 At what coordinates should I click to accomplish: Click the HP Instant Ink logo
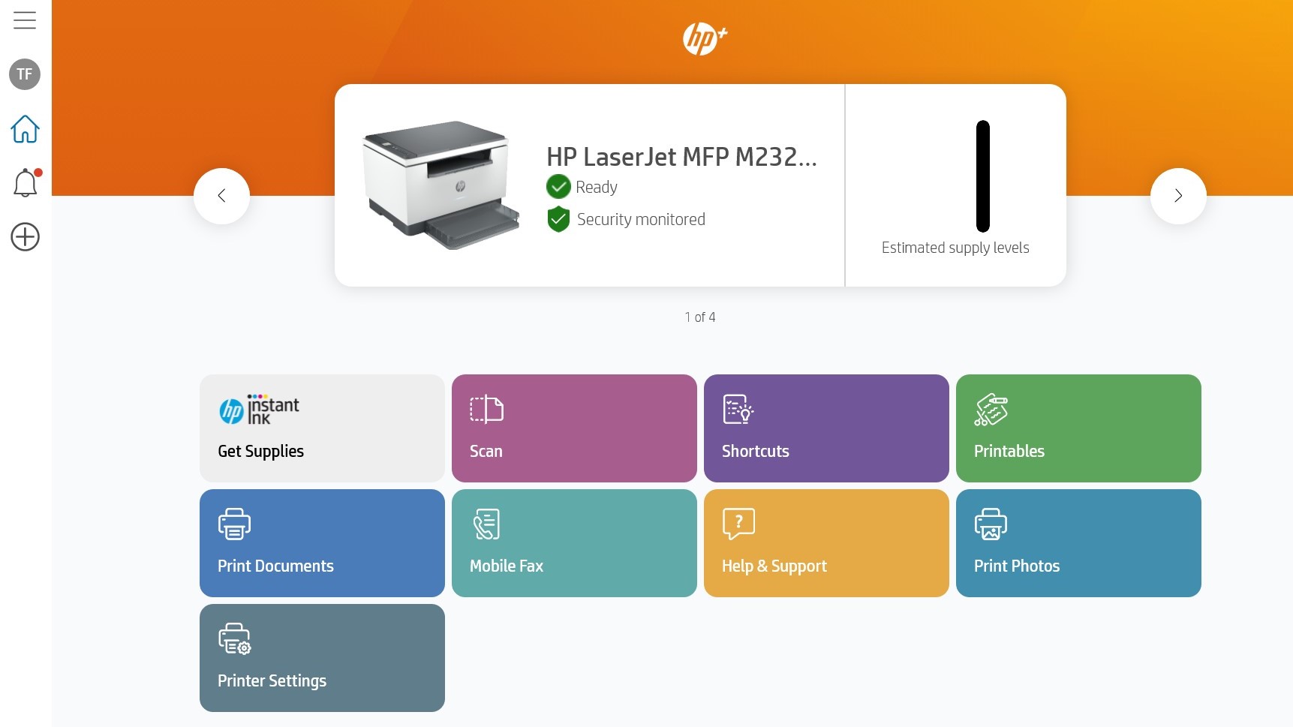point(259,410)
